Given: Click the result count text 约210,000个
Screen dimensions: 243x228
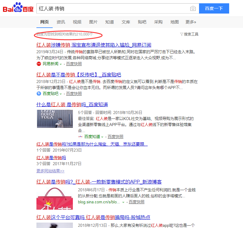Looking at the screenshot, I should [83, 34].
